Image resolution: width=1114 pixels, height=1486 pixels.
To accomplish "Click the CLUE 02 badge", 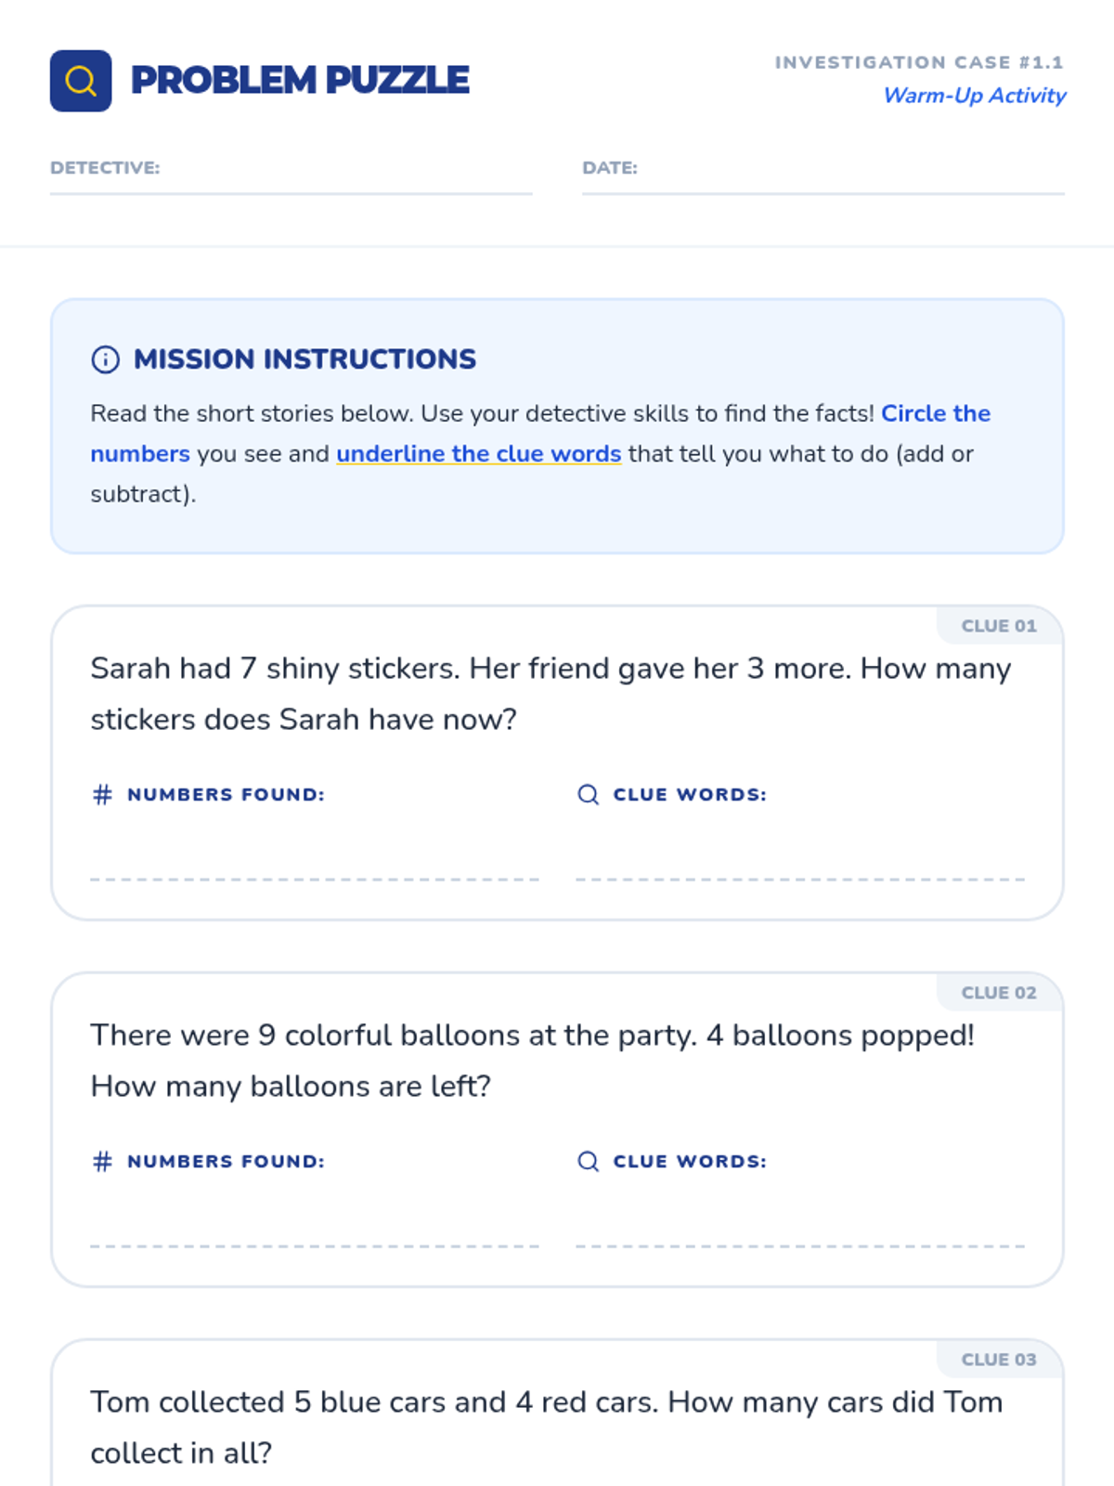I will 998,993.
